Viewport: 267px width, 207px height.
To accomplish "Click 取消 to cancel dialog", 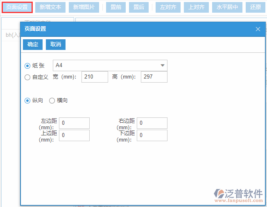I will coord(56,44).
